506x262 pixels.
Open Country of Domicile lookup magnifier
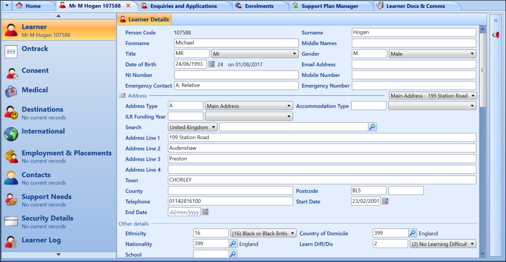coord(412,234)
